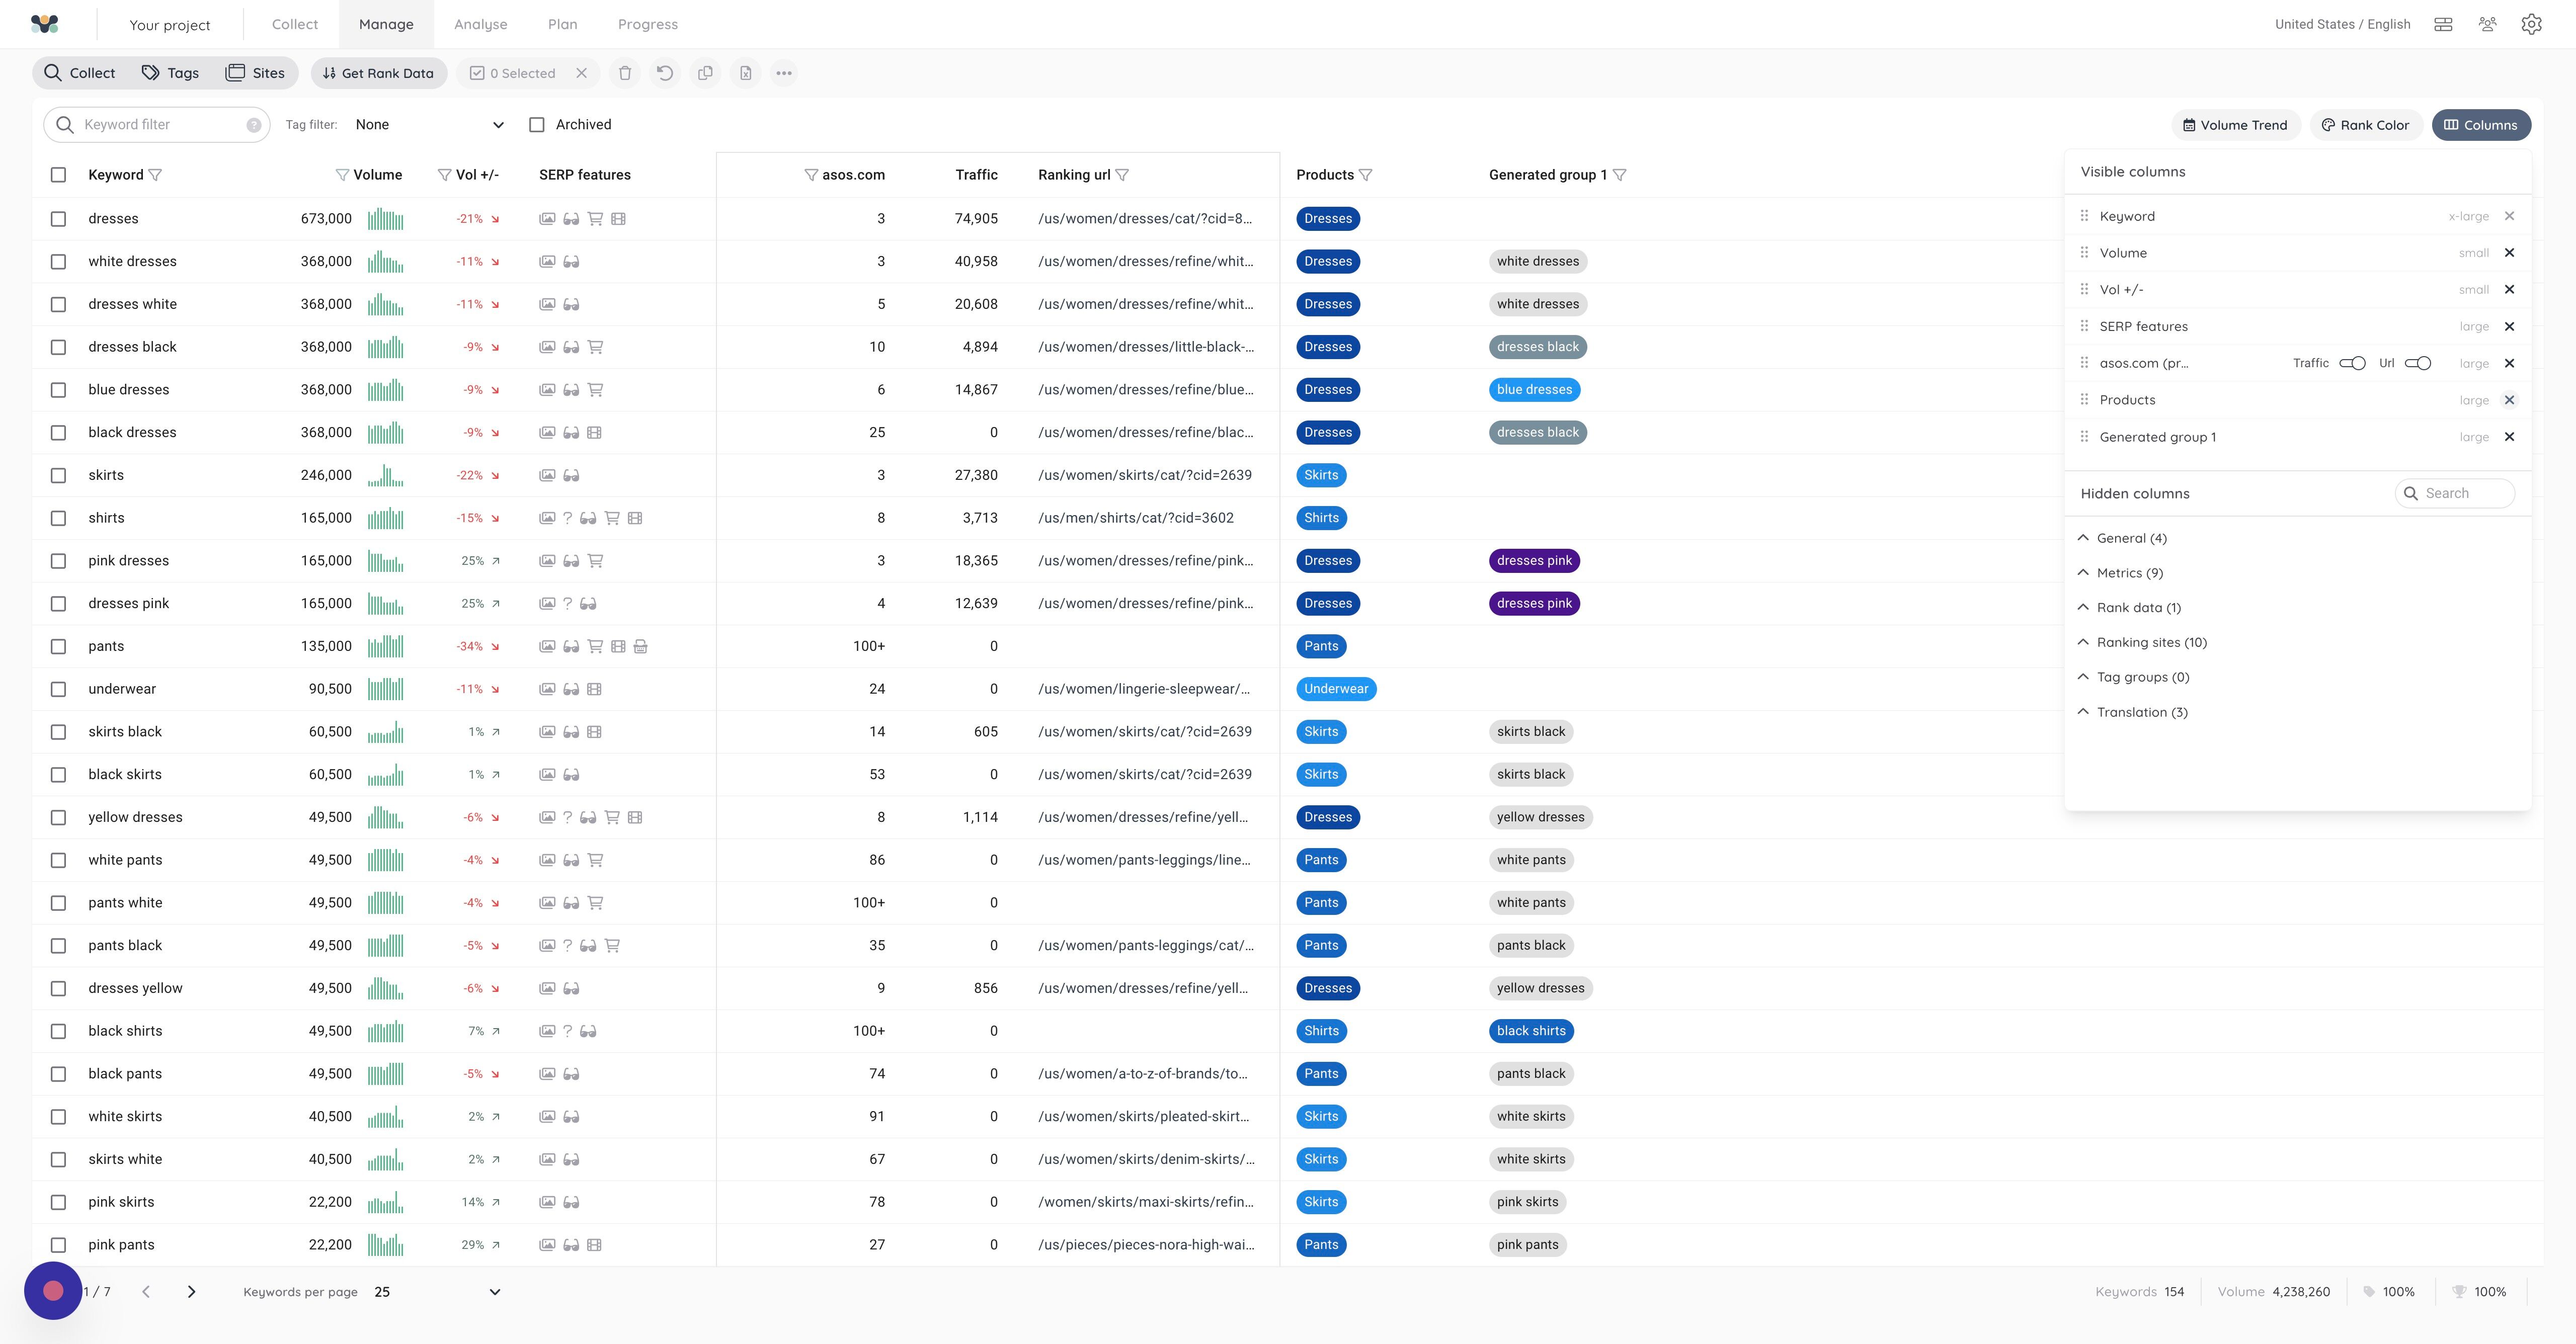Click the keyword filter help icon
The image size is (2576, 1344).
254,125
